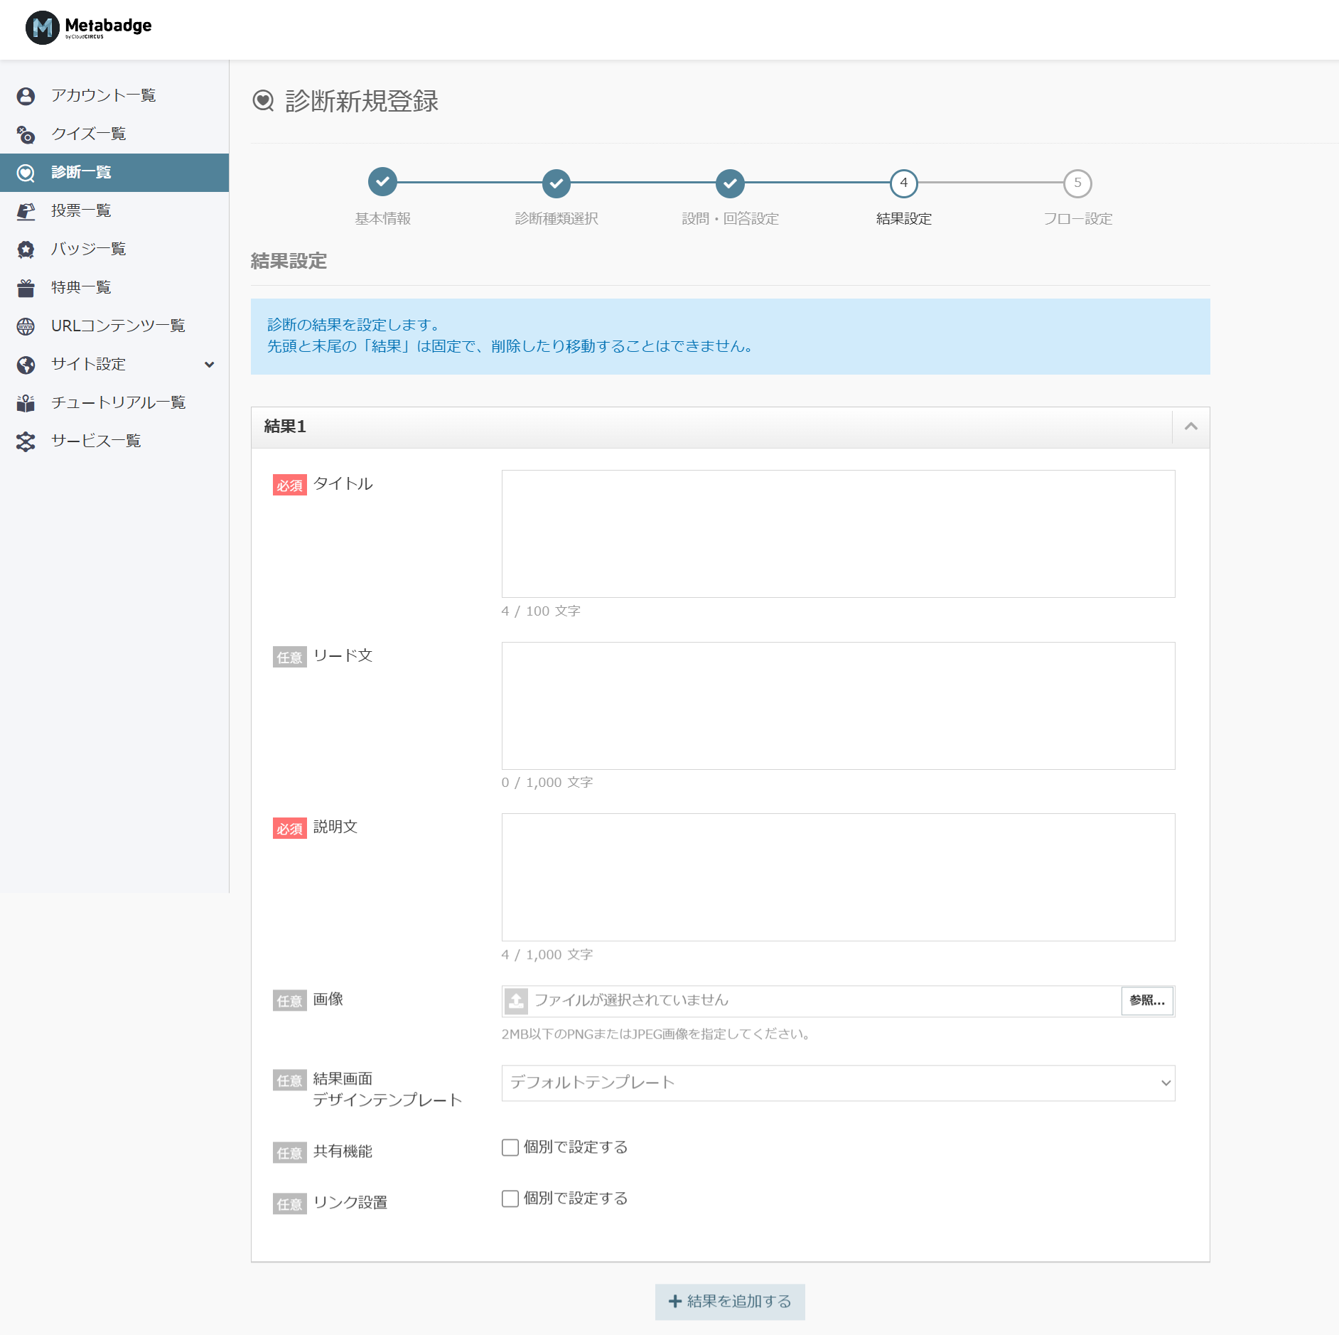The image size is (1339, 1335).
Task: Select the 投票一覧 ballot icon
Action: pos(26,211)
